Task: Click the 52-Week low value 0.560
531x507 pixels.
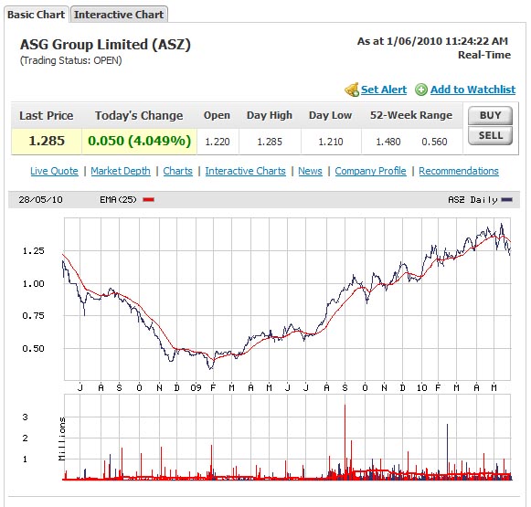Action: (x=434, y=142)
